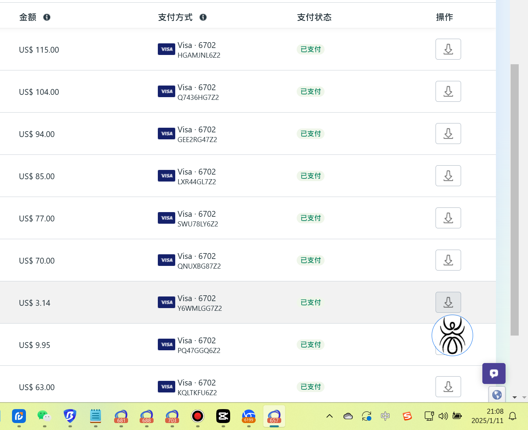Open CapCut from the taskbar
The width and height of the screenshot is (528, 430).
[223, 416]
